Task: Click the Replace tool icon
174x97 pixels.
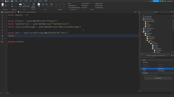Action: click(24, 4)
